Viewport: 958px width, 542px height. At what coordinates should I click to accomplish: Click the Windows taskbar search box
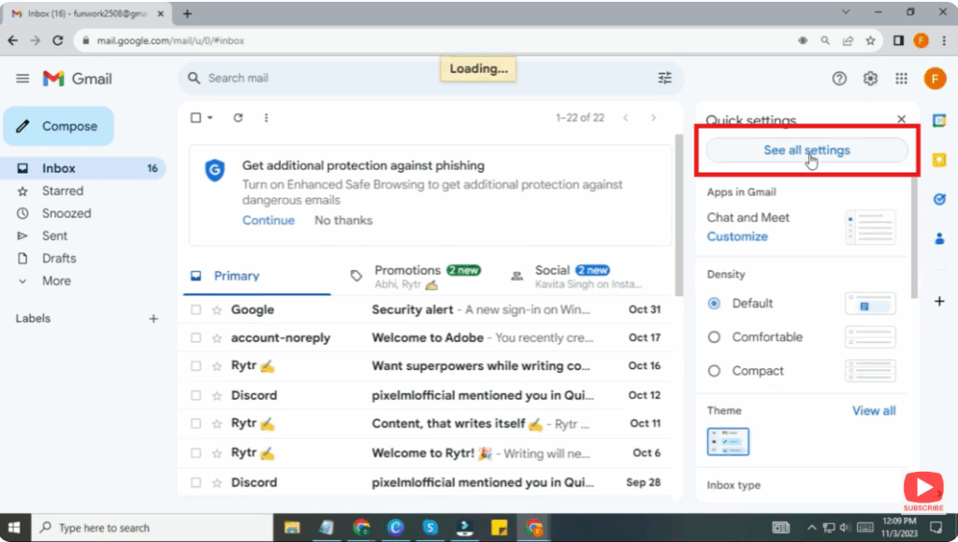point(152,527)
